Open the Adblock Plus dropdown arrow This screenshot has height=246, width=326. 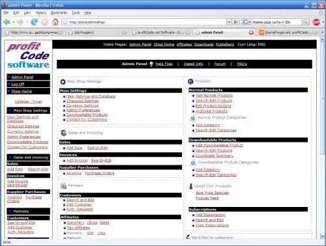pos(323,22)
